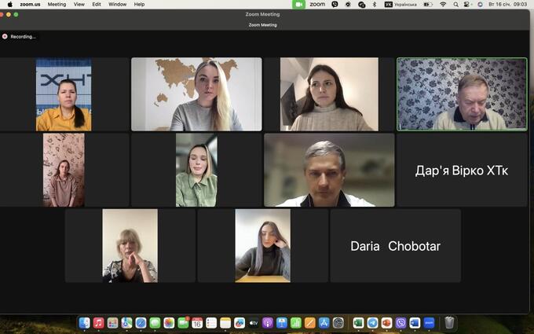This screenshot has height=334, width=534.
Task: Click the Bluetooth icon in the menu bar
Action: [x=375, y=4]
